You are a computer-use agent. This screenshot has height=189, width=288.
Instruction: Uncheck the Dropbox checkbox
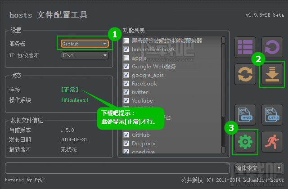[x=126, y=143]
